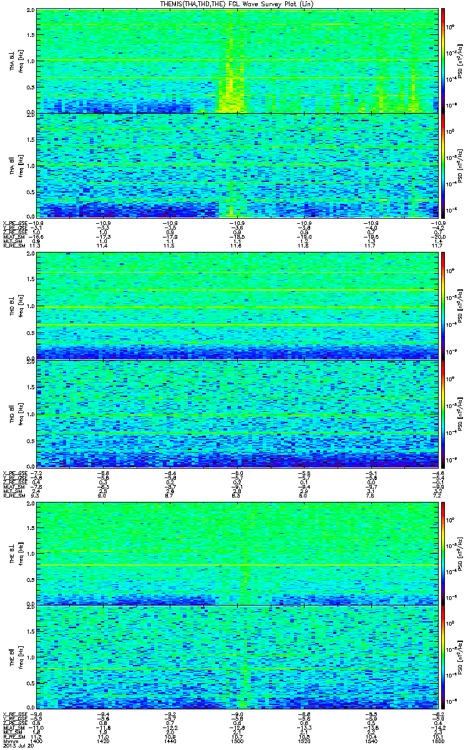Click the '1540' time axis label

[x=371, y=742]
